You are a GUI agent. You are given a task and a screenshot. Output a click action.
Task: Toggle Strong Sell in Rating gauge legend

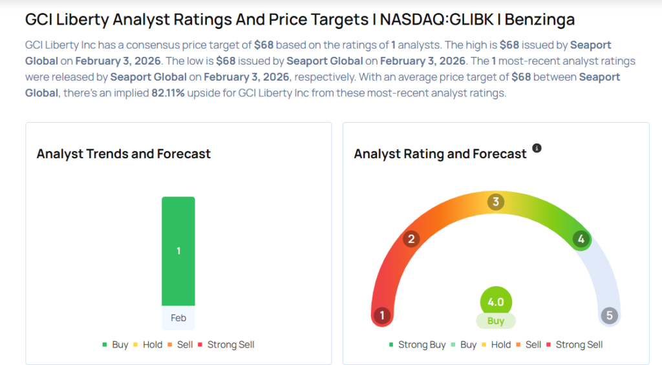[x=575, y=344]
